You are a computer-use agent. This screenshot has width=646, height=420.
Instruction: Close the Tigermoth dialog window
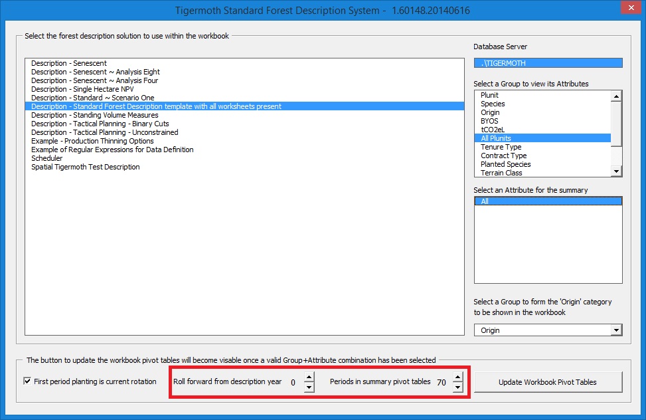pos(631,8)
